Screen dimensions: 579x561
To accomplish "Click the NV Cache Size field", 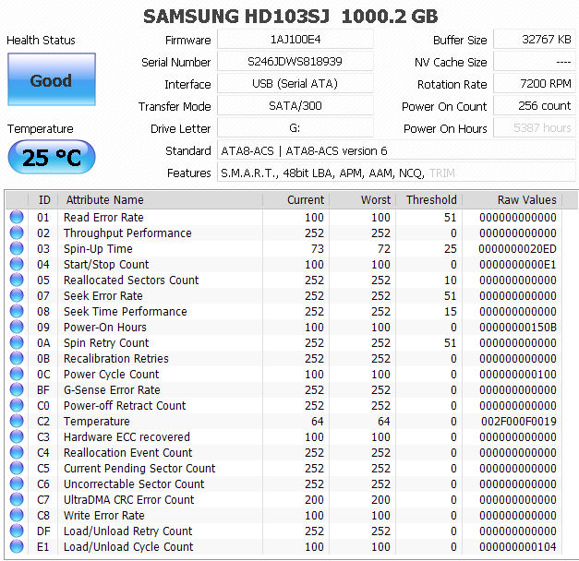I will click(x=535, y=61).
